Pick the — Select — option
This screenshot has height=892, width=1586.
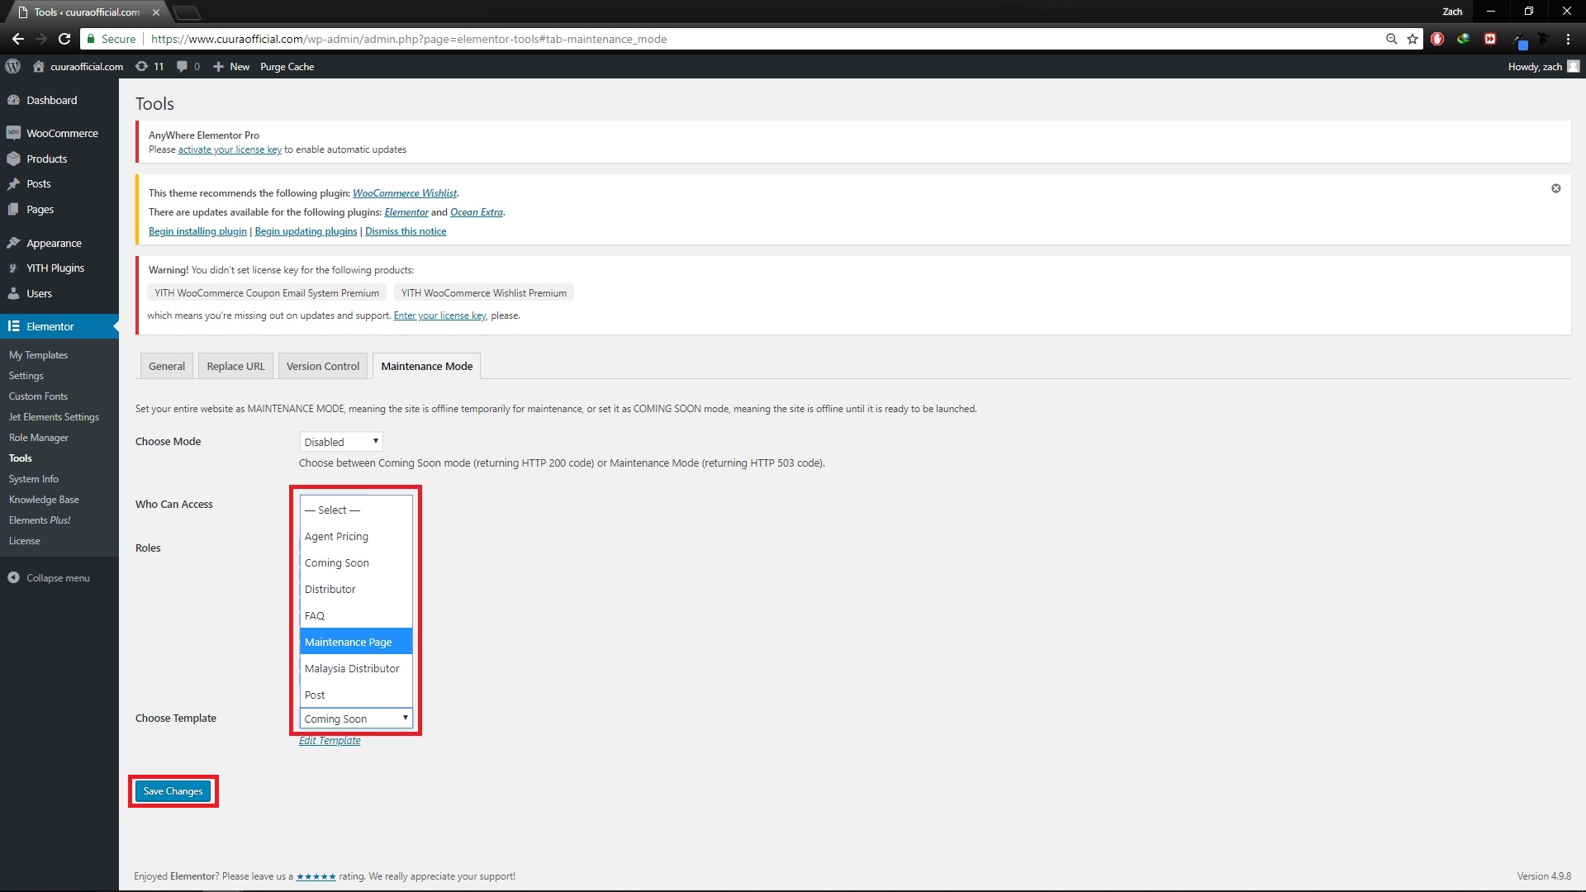pos(356,510)
